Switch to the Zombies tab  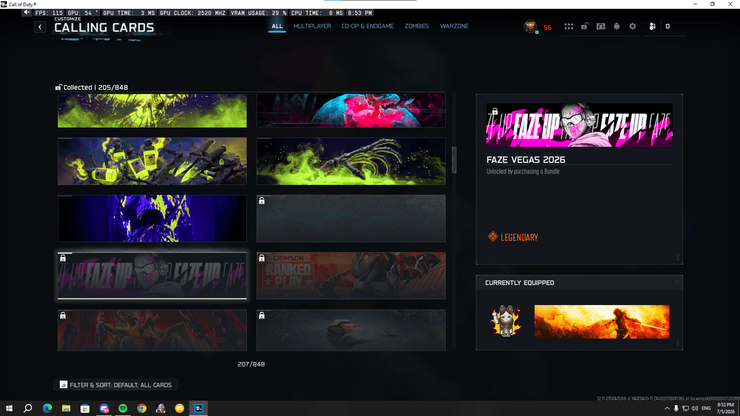pos(416,26)
